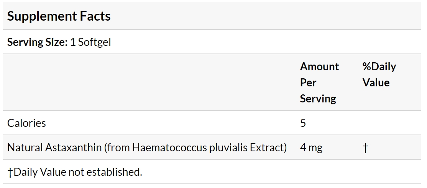Click the dagger symbol in Daily Value column
The image size is (427, 188).
[x=365, y=148]
